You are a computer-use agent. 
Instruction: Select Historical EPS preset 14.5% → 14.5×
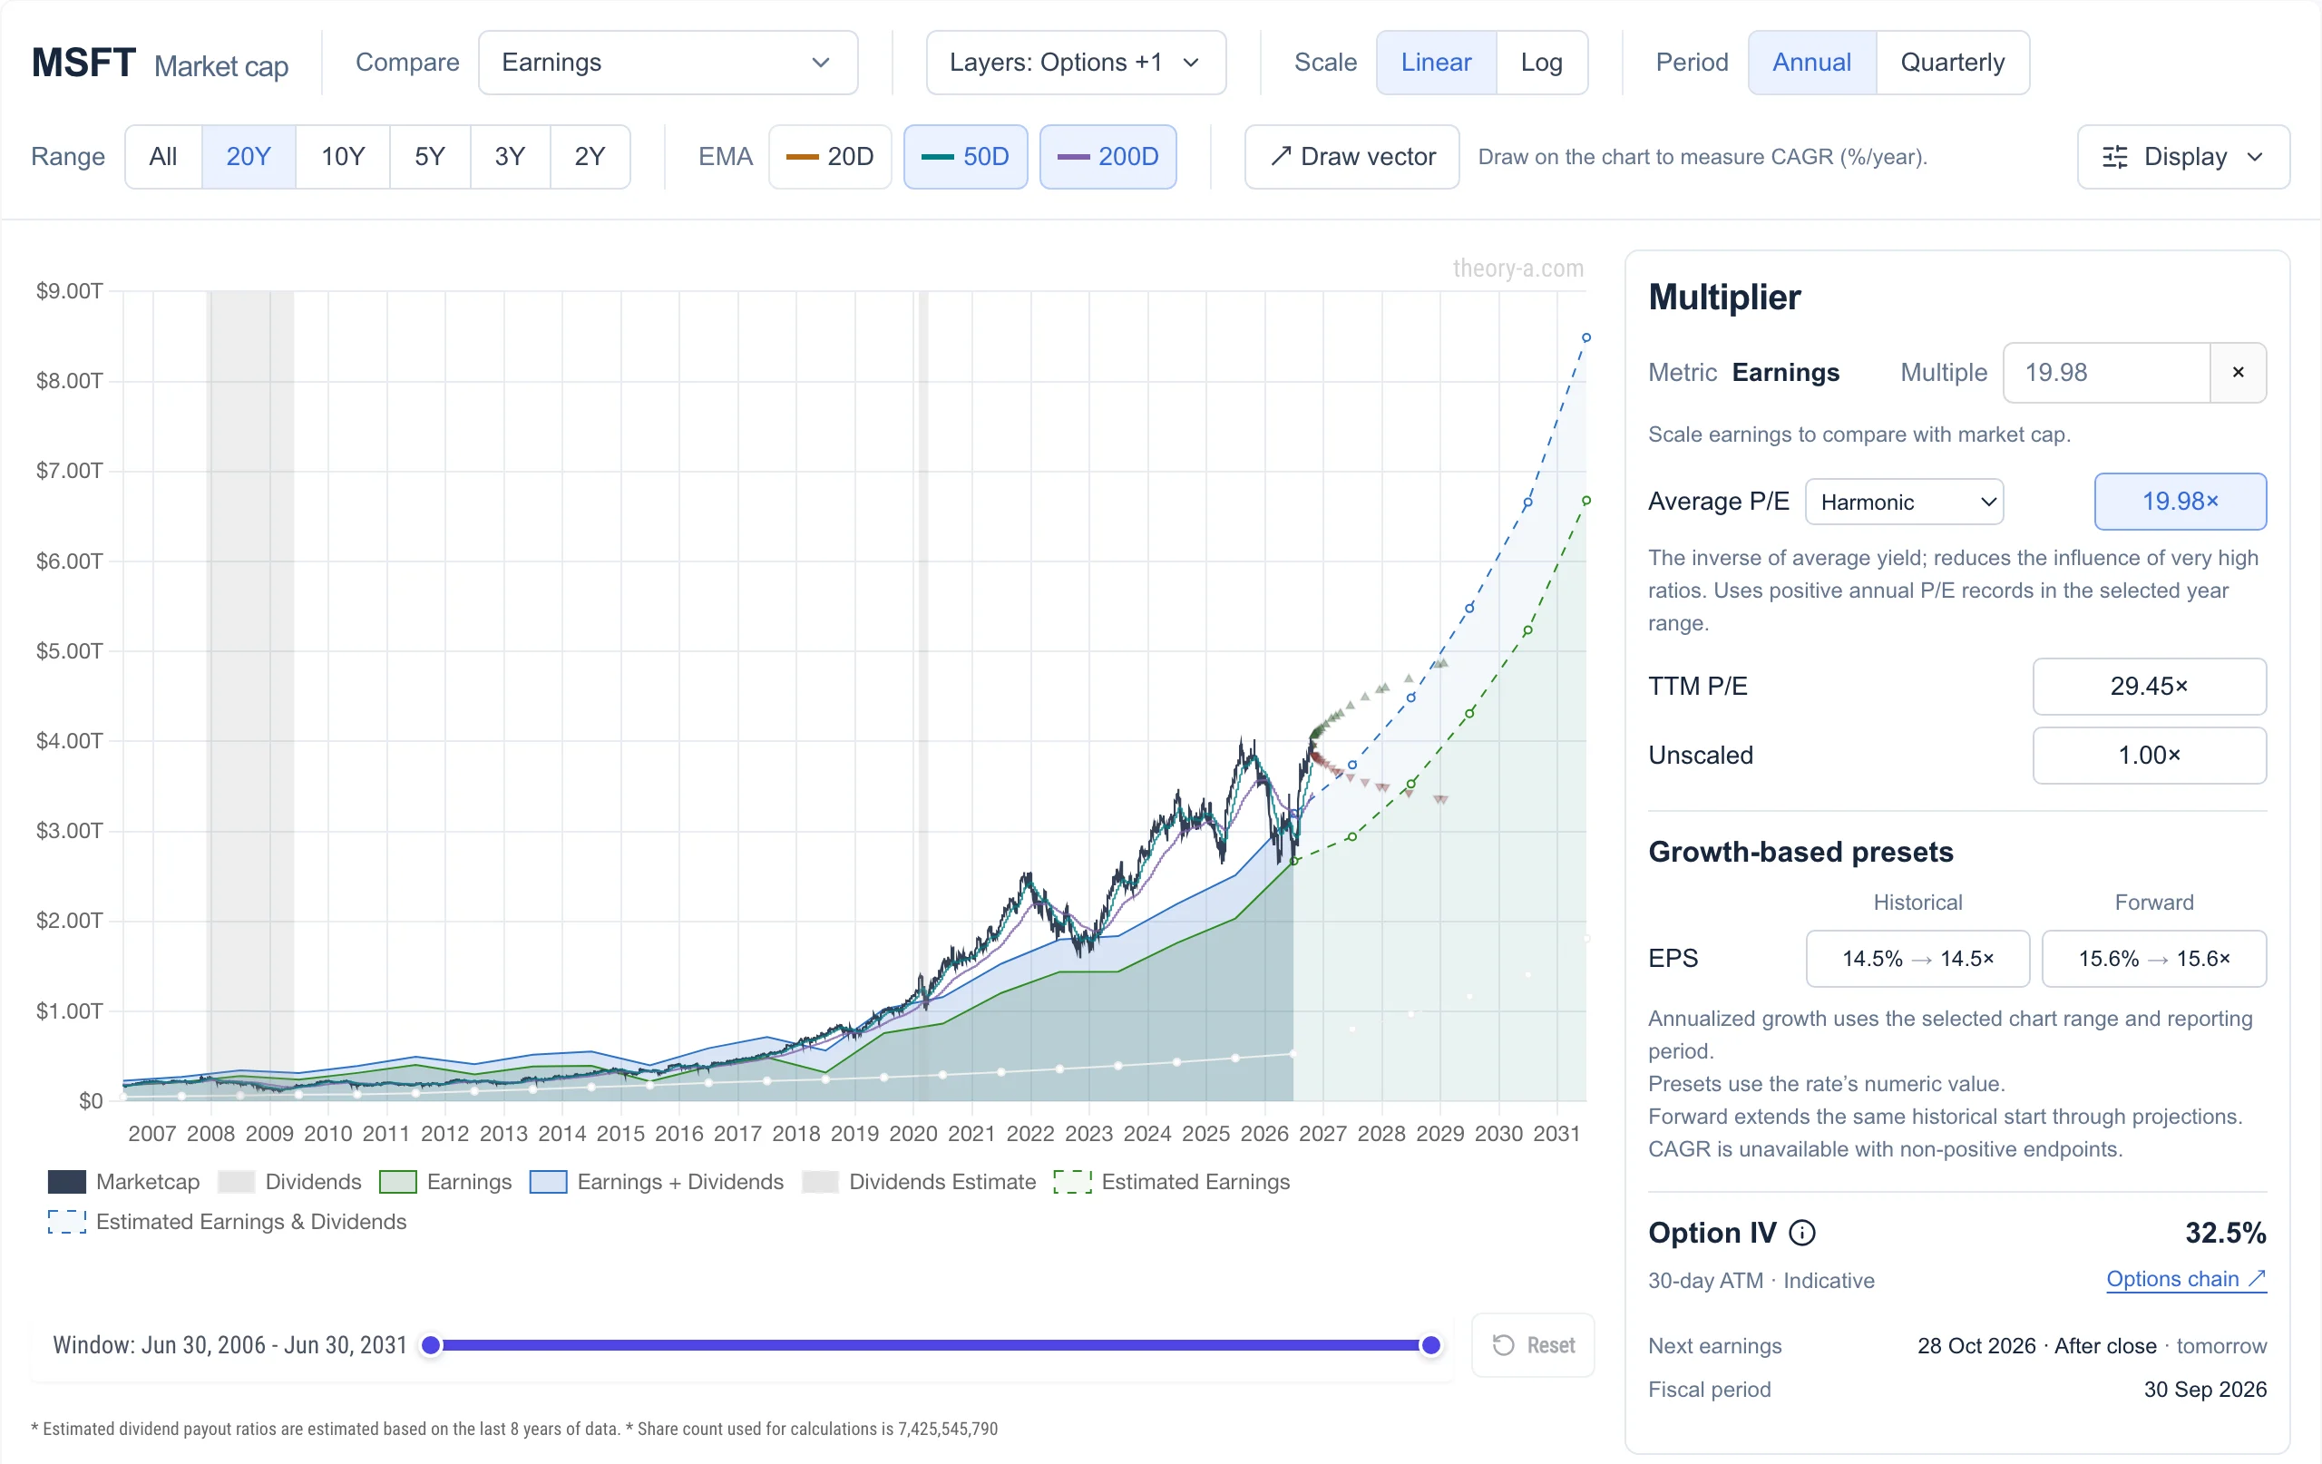pyautogui.click(x=1917, y=959)
